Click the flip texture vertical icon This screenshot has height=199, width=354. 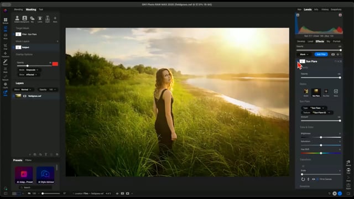point(308,179)
